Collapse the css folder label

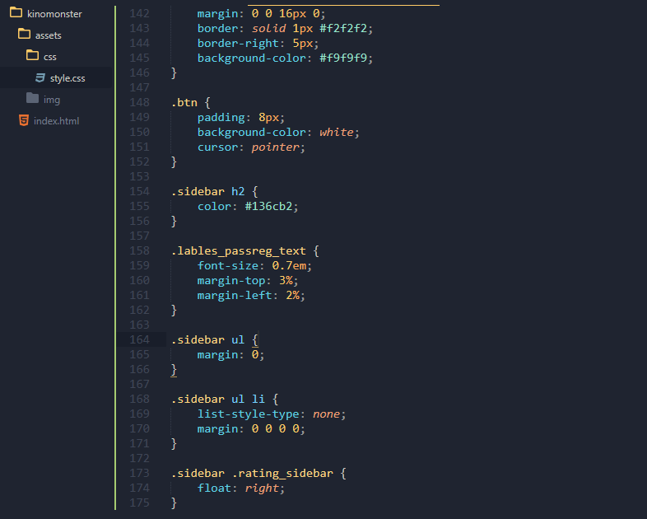coord(50,57)
